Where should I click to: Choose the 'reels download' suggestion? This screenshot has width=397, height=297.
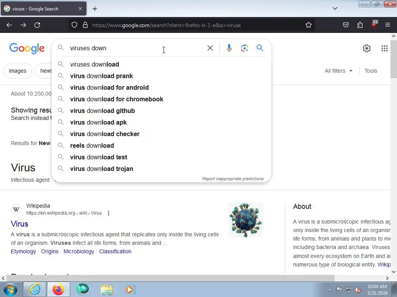pyautogui.click(x=162, y=146)
